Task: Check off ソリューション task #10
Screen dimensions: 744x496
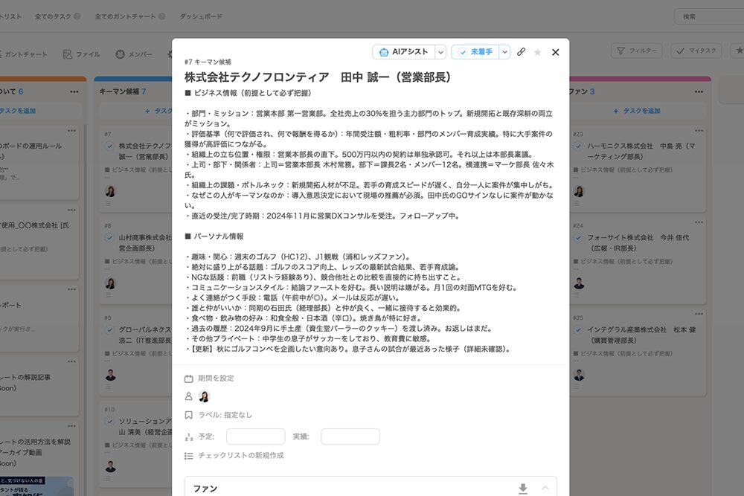Action: [109, 422]
